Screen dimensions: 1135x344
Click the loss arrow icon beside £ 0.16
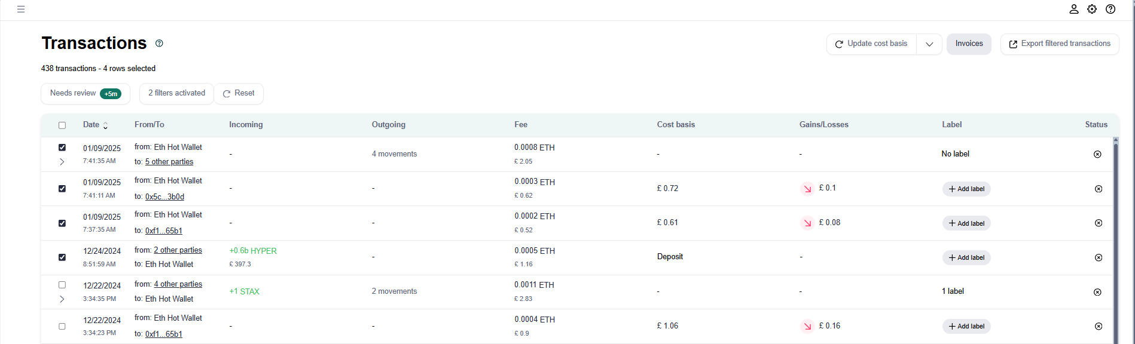[807, 326]
